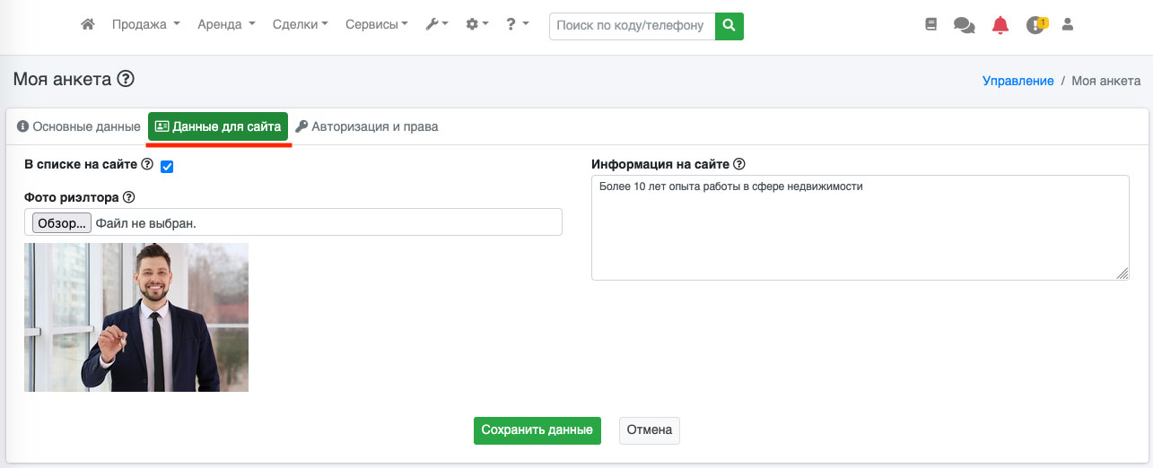Click the home icon in navbar
The width and height of the screenshot is (1153, 468).
88,25
